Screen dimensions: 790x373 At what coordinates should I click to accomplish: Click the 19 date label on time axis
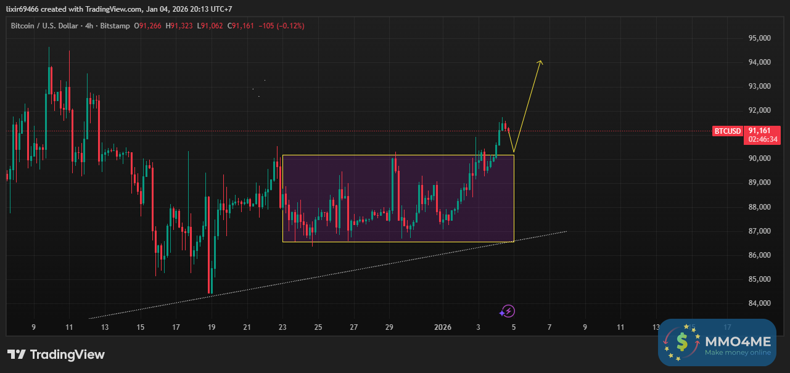pos(212,327)
